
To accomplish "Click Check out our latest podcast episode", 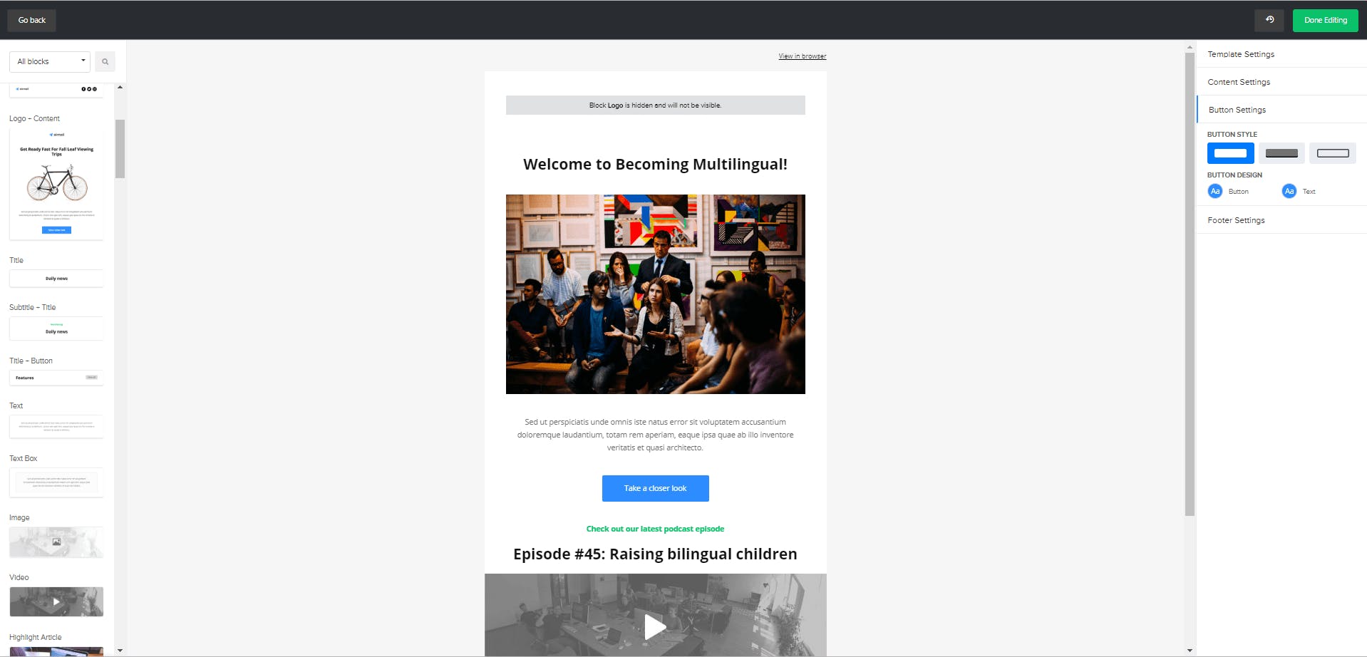I will point(655,529).
